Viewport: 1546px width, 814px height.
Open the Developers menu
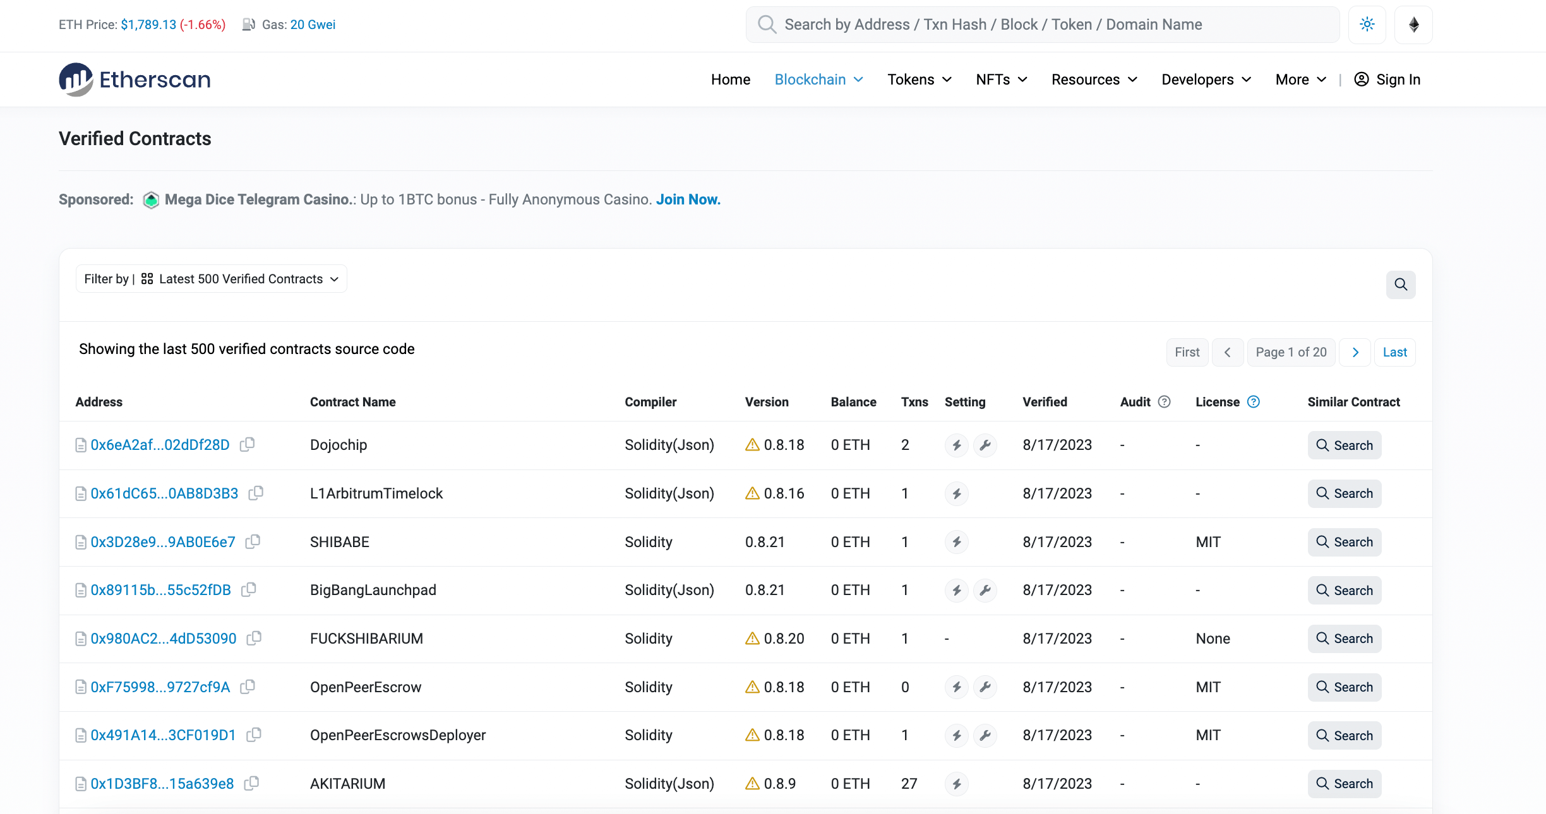click(x=1206, y=80)
